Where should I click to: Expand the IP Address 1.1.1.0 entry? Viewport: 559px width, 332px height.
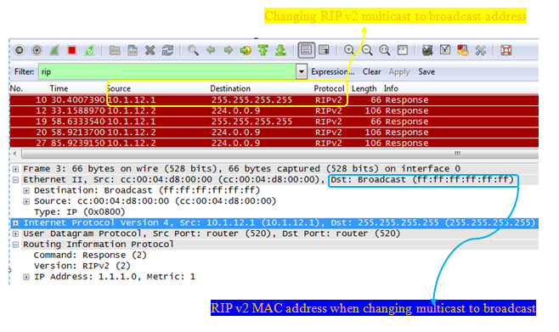click(x=26, y=277)
